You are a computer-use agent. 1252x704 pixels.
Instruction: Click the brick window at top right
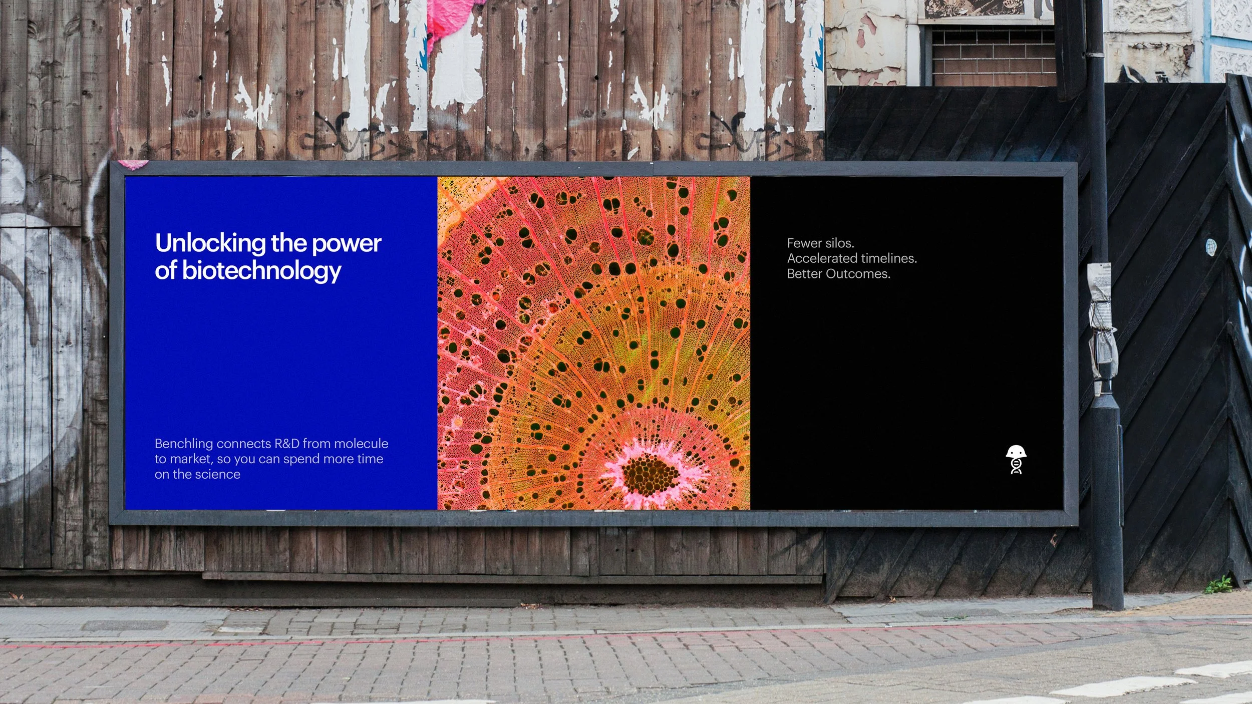pos(993,56)
